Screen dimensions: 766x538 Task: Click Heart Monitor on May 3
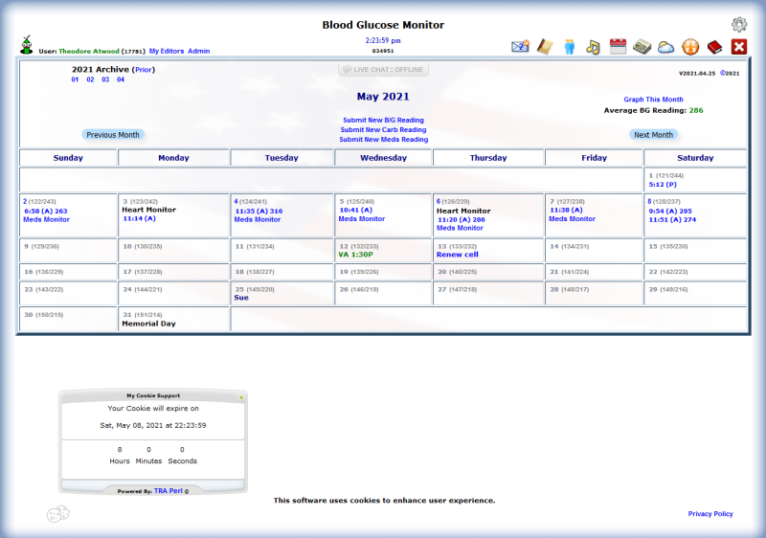pyautogui.click(x=149, y=210)
